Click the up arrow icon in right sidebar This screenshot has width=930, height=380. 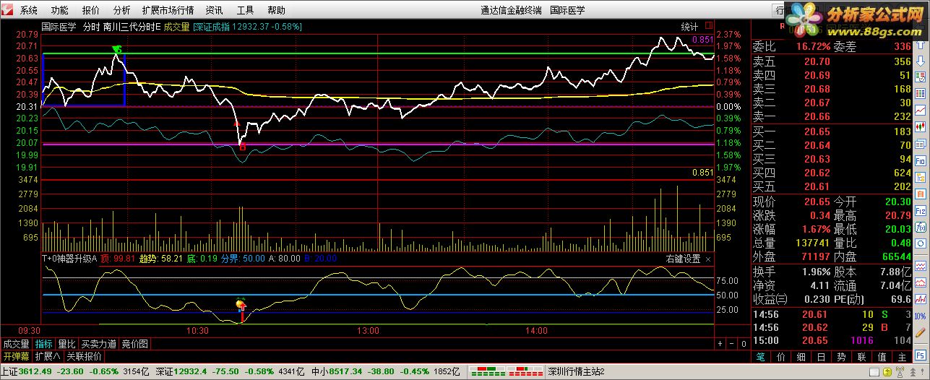click(920, 44)
